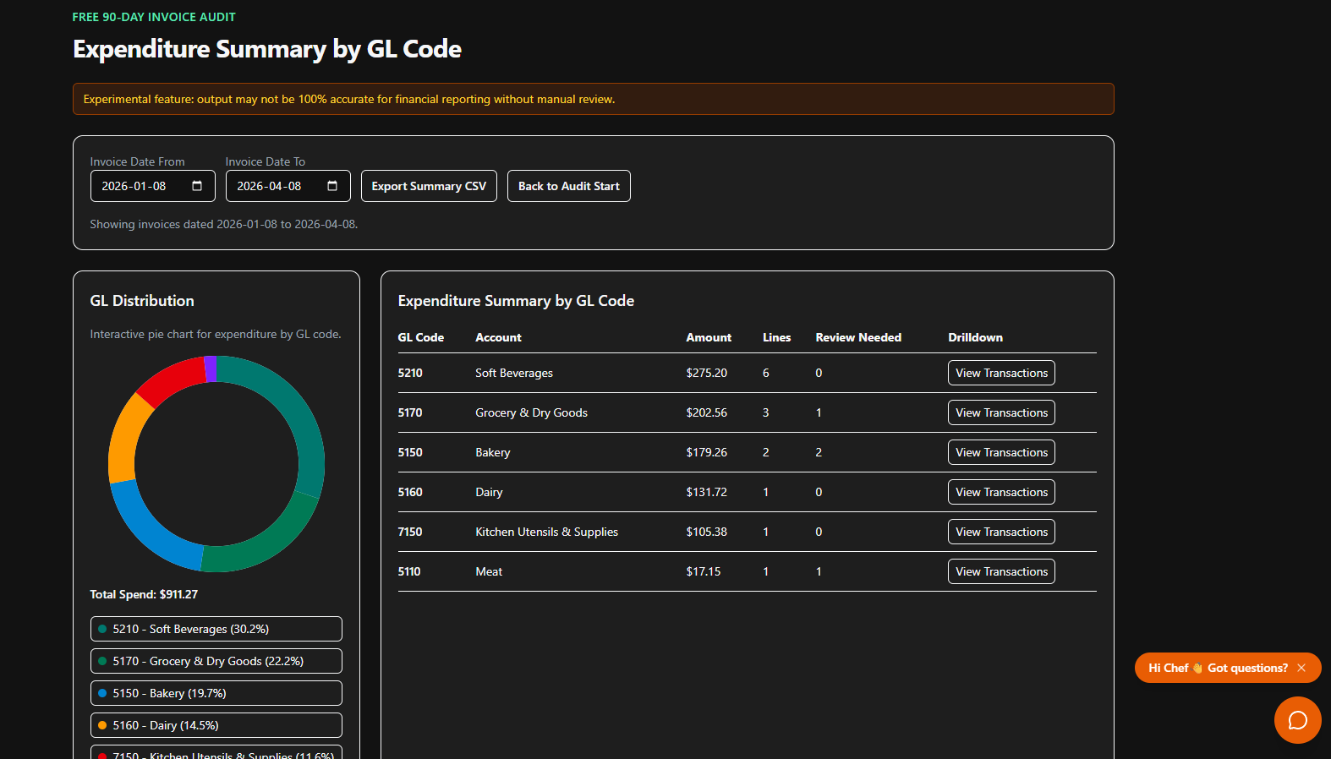This screenshot has height=759, width=1331.
Task: View Transactions for Kitchen Utensils & Supplies
Action: point(1001,532)
